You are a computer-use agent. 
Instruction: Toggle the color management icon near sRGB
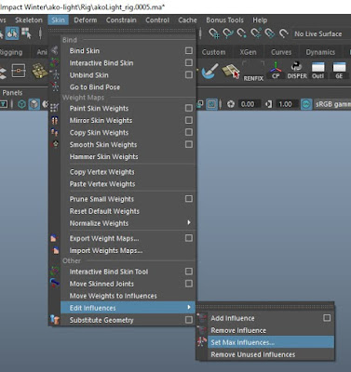click(306, 104)
